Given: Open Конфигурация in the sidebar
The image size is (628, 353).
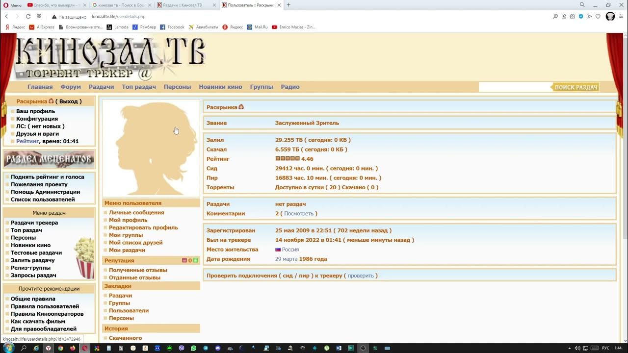Looking at the screenshot, I should coord(37,119).
